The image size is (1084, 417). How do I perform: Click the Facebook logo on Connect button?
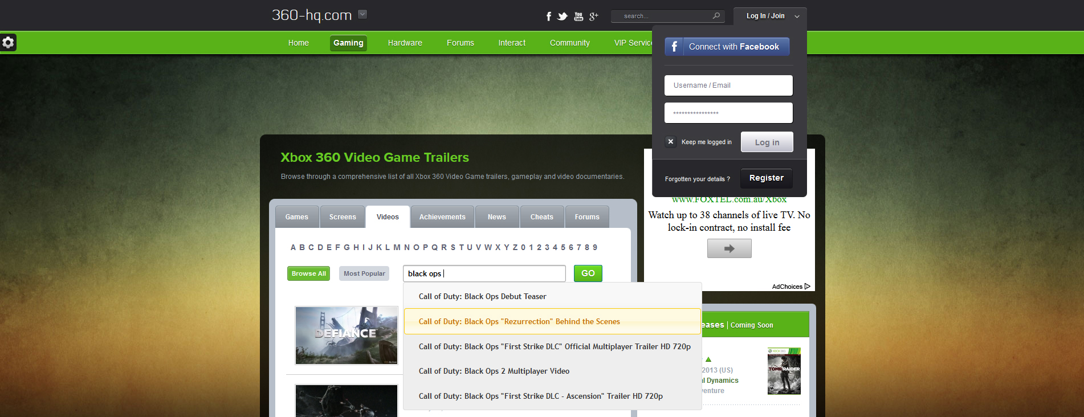point(674,47)
